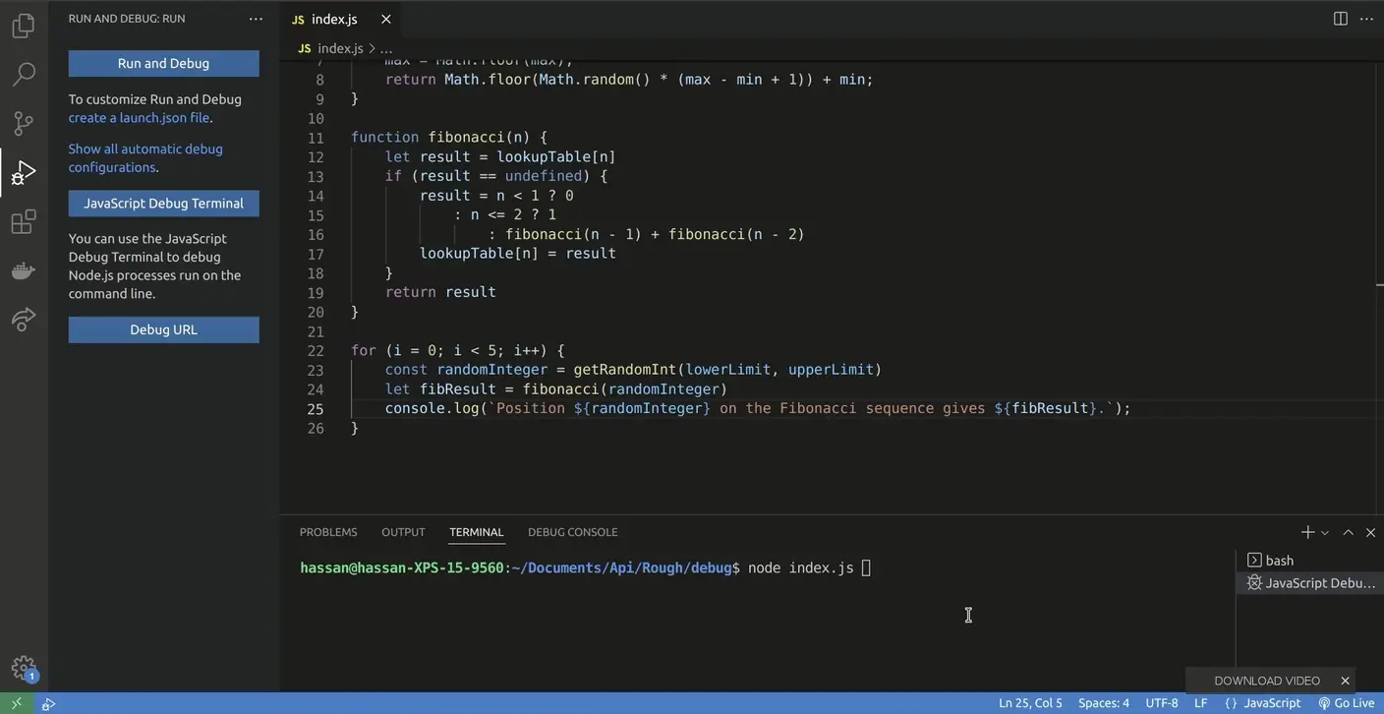
Task: Click the Run and Debug button
Action: (163, 63)
